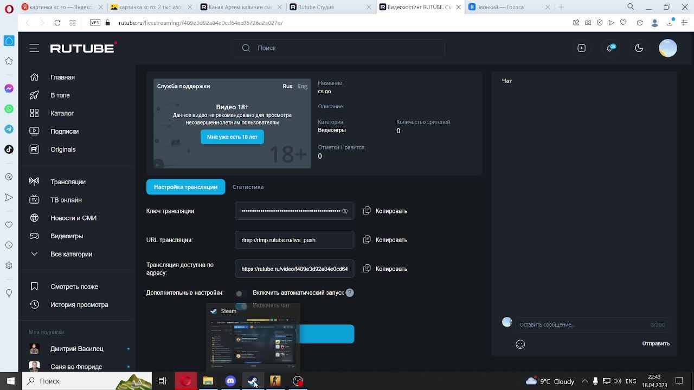Open Саня во Флориде subscription
The height and width of the screenshot is (390, 694).
click(76, 367)
